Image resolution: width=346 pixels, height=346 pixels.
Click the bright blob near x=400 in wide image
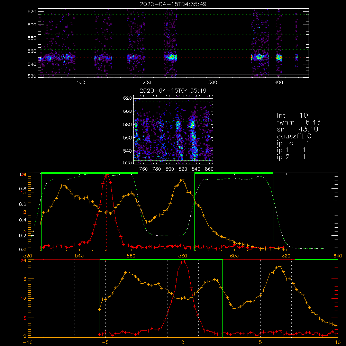point(279,57)
